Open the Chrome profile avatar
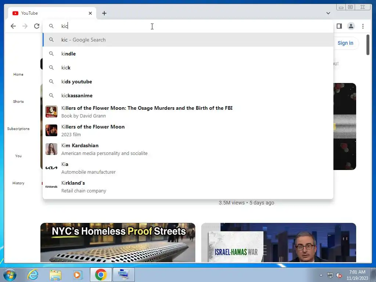The width and height of the screenshot is (376, 282). click(x=351, y=26)
